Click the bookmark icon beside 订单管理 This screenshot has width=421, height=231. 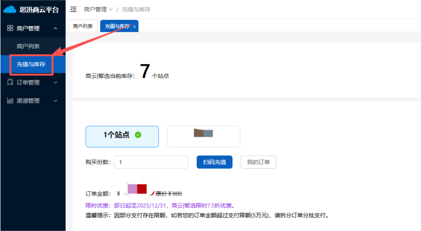(x=10, y=82)
